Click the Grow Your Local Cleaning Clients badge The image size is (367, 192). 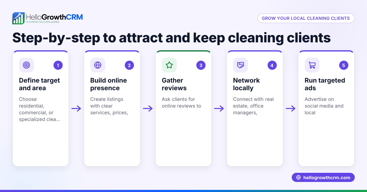306,18
